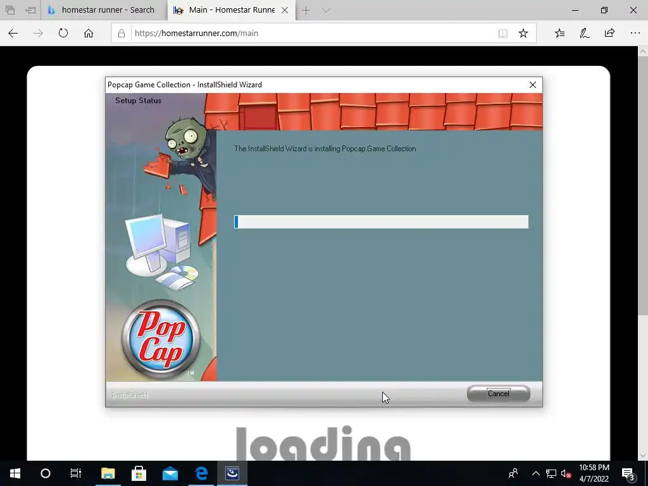The height and width of the screenshot is (486, 648).
Task: Open the Favorites hub list
Action: coord(559,34)
